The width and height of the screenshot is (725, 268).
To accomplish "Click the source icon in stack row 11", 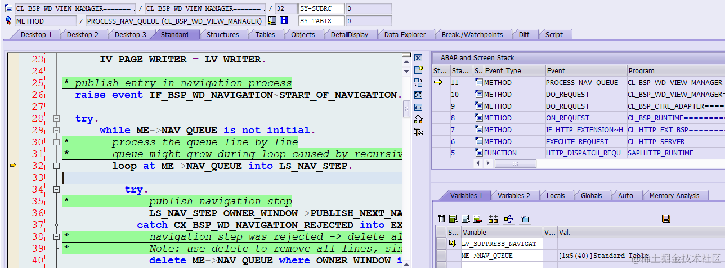I will pyautogui.click(x=479, y=82).
